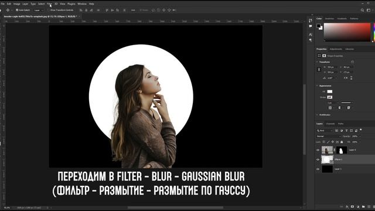
Task: Switch to the Libraries tab
Action: click(x=349, y=49)
